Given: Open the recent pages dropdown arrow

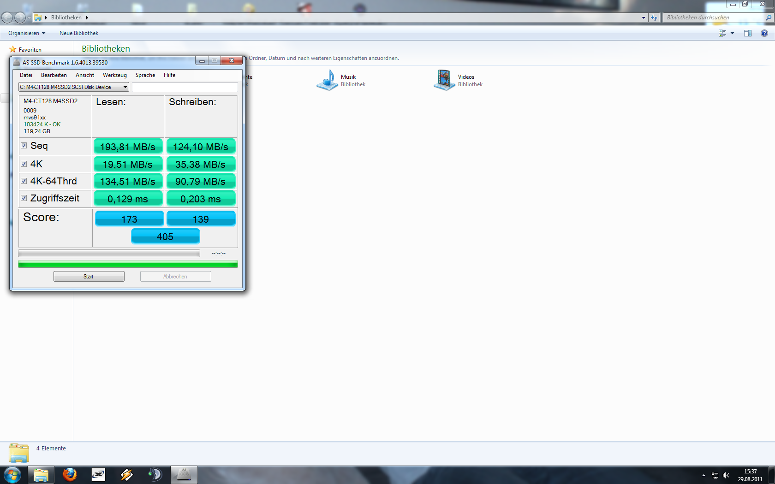Looking at the screenshot, I should pyautogui.click(x=29, y=18).
